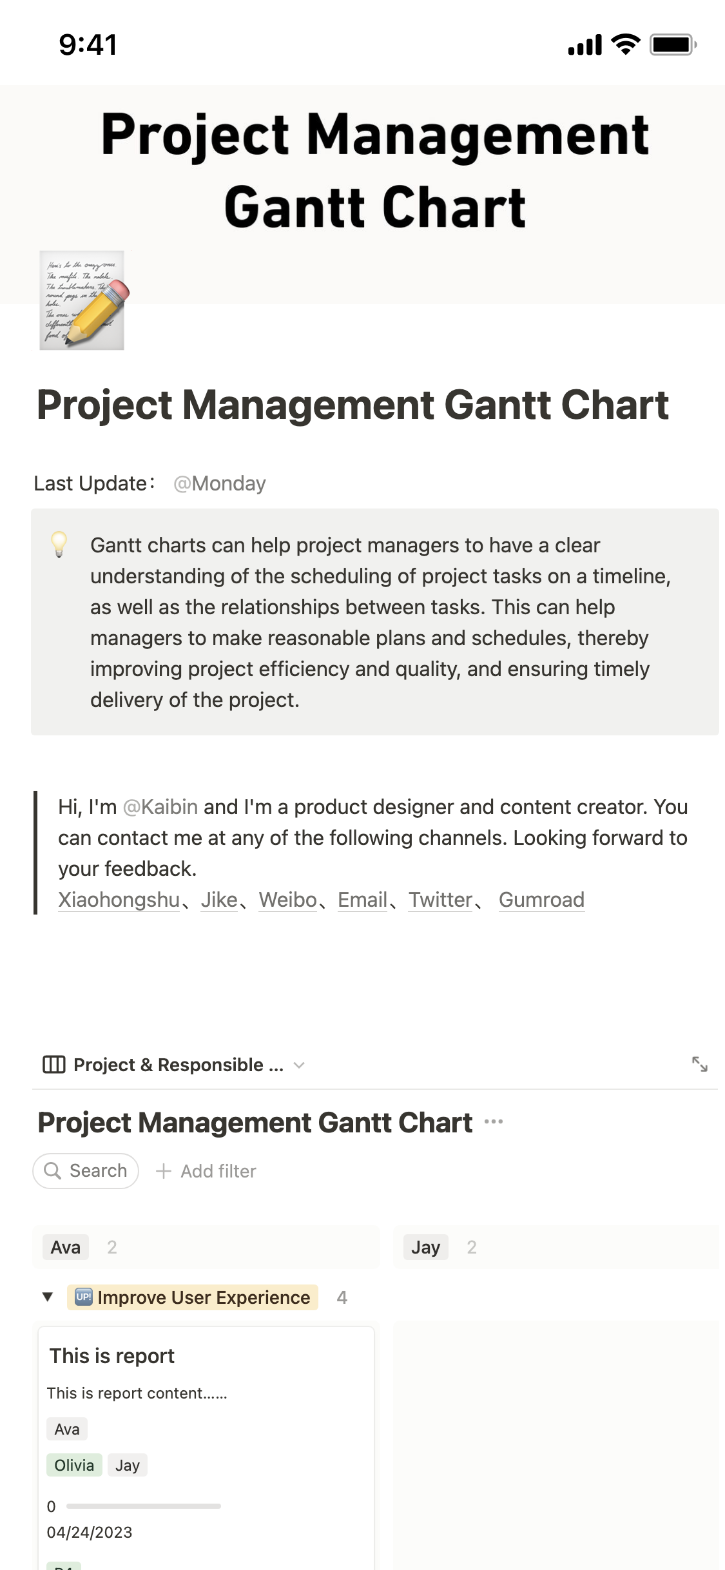Screen dimensions: 725x1570
Task: Open the full-page expand arrows icon
Action: (x=699, y=1064)
